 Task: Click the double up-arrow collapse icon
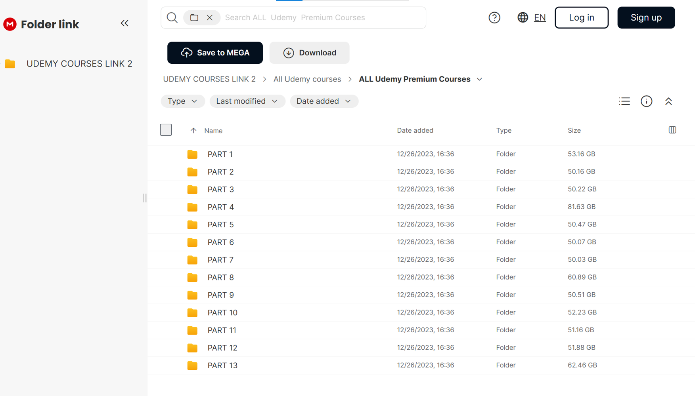click(668, 101)
